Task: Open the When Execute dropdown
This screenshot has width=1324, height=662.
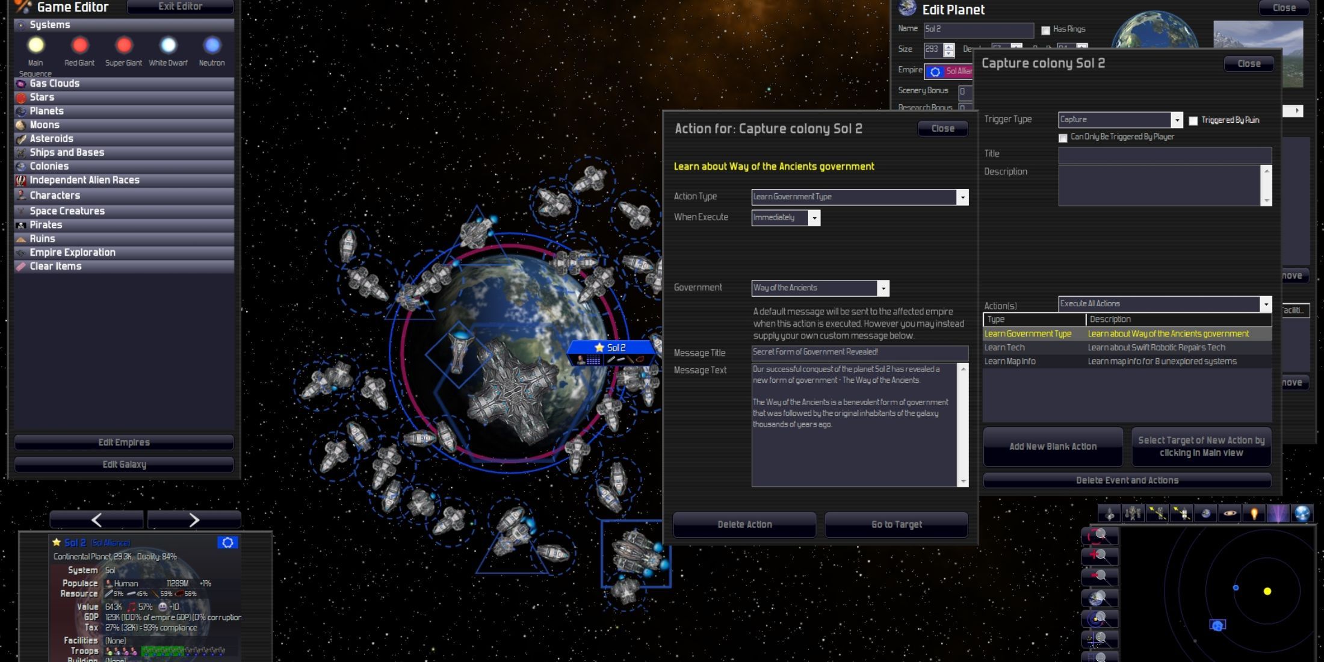Action: (x=786, y=218)
